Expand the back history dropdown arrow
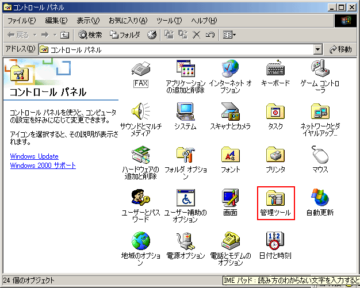360x288 pixels. [35, 35]
